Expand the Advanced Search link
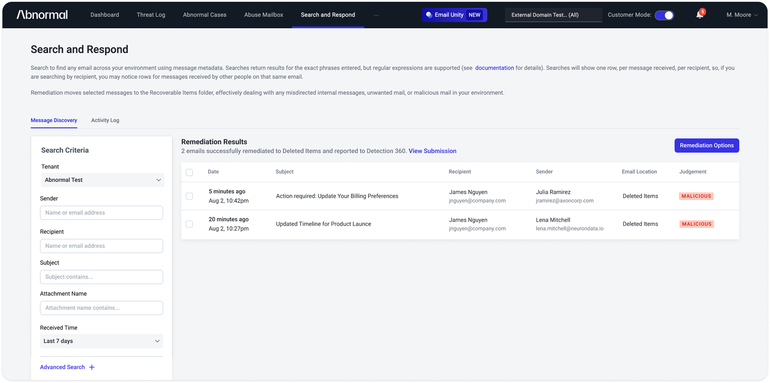 pyautogui.click(x=62, y=367)
